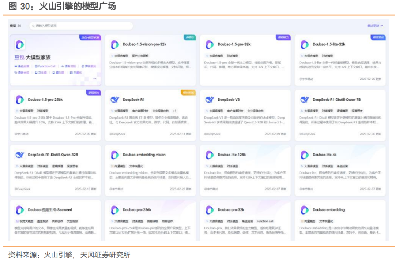Click the @DeepSeek publisher on DeepSeek-V3 card
The width and height of the screenshot is (395, 260).
[212, 134]
